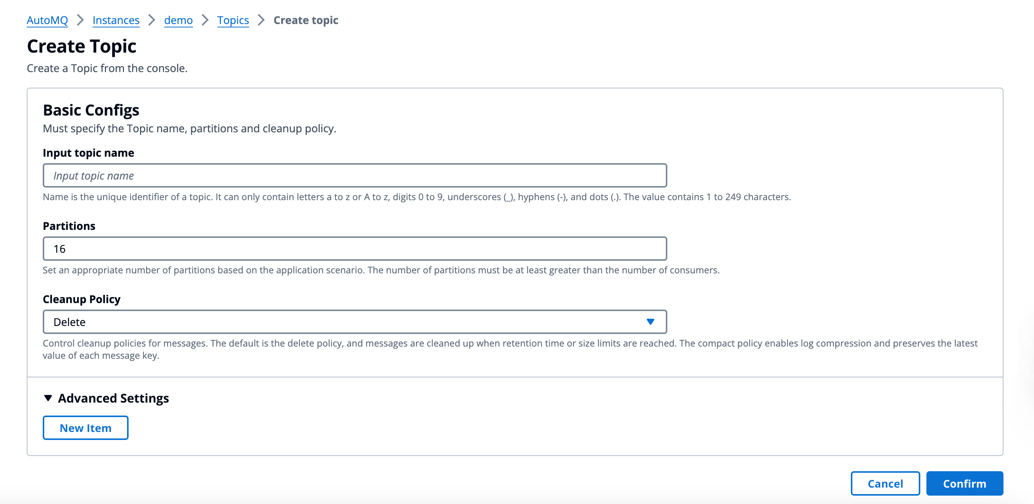Focus the Input topic name field
This screenshot has width=1034, height=504.
point(354,176)
